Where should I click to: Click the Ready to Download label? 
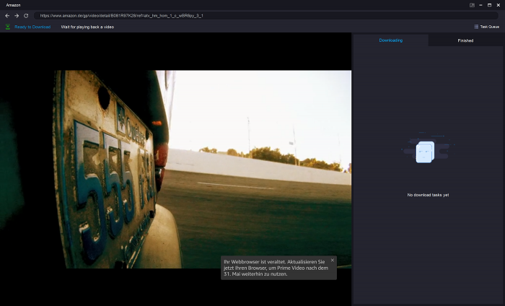(32, 27)
